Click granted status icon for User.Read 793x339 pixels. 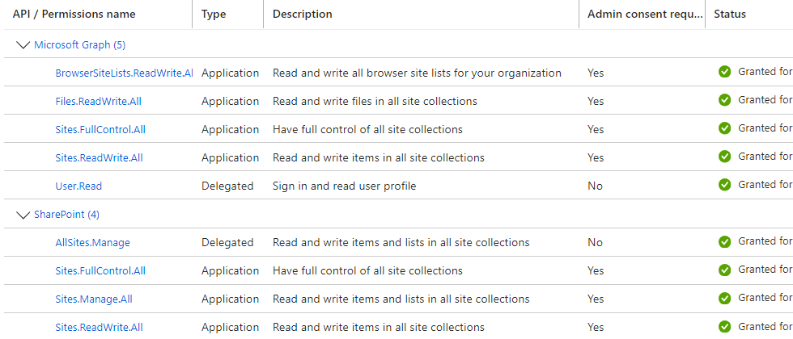724,185
